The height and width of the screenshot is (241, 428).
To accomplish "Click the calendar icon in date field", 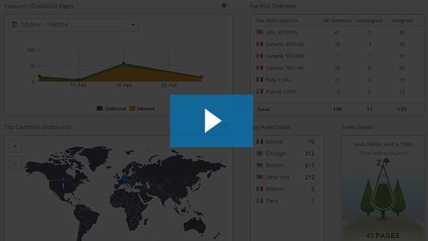I will pos(14,25).
